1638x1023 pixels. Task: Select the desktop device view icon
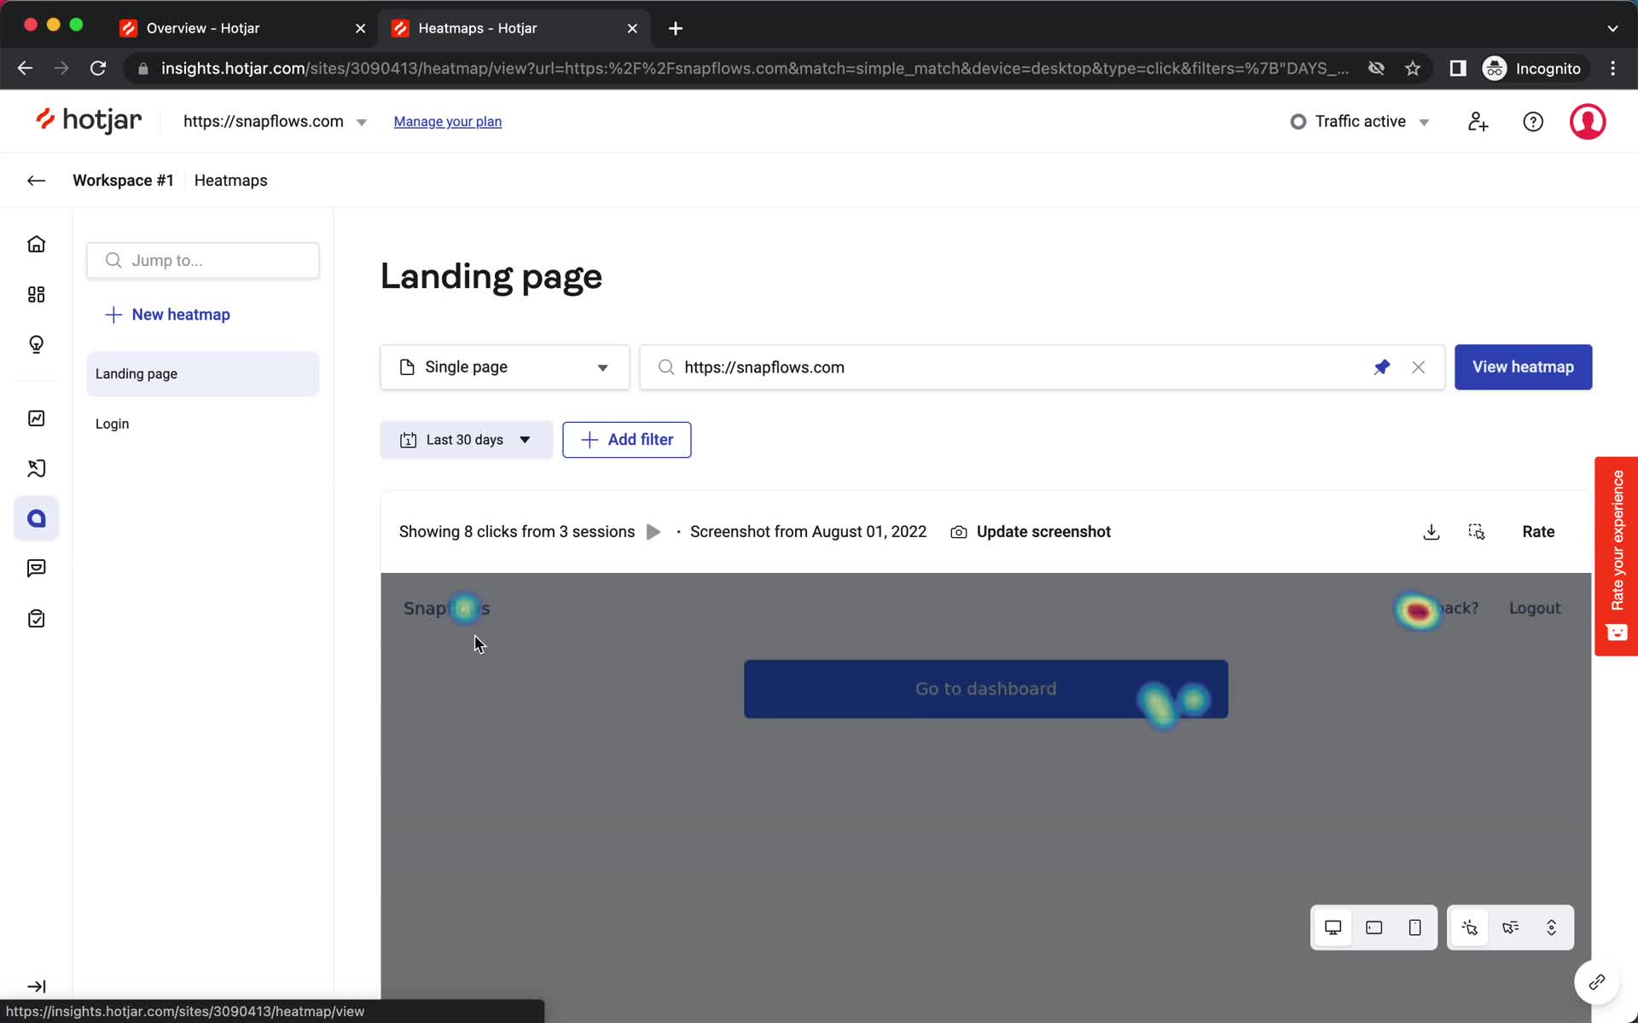pyautogui.click(x=1332, y=928)
